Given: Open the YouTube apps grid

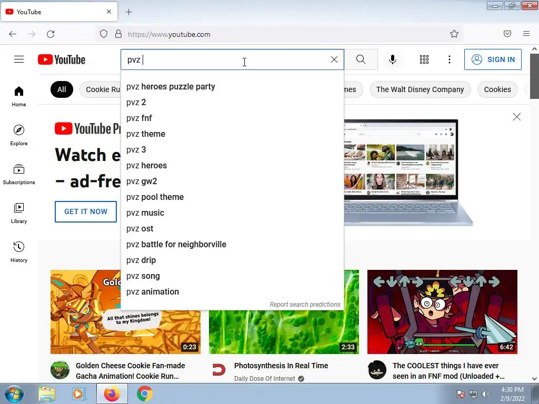Looking at the screenshot, I should tap(424, 59).
